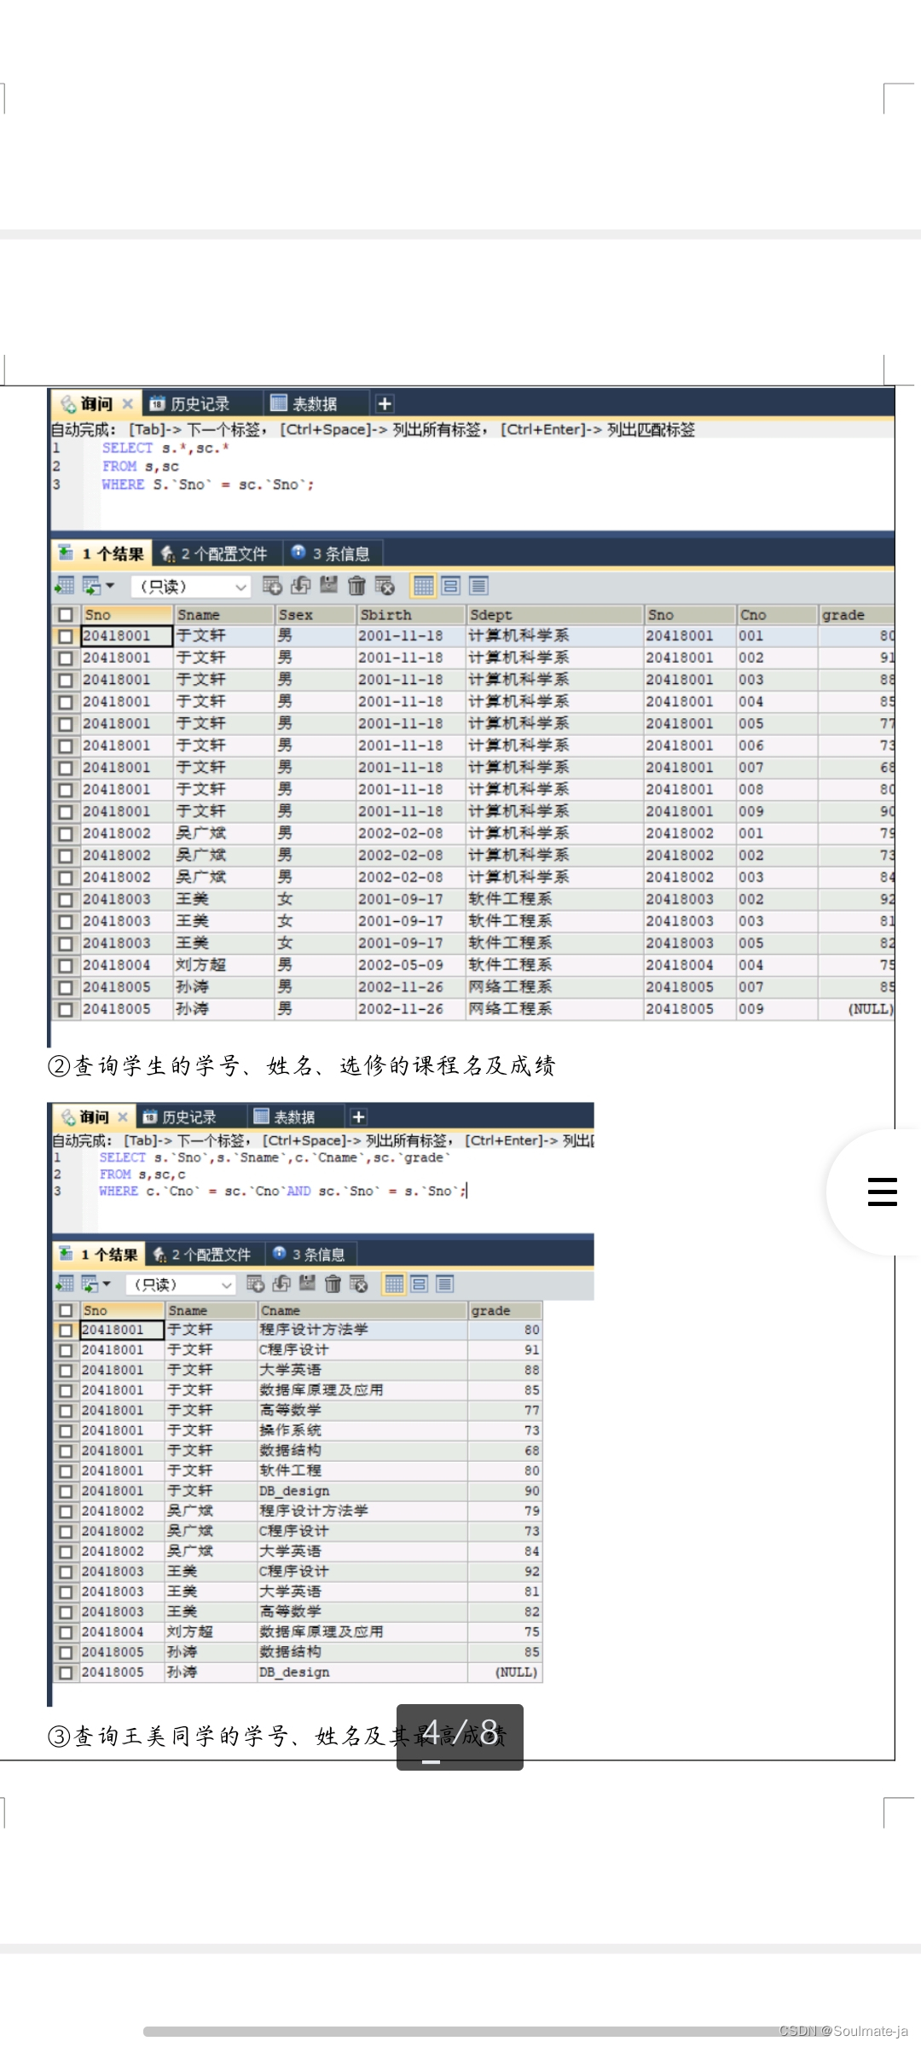921x2047 pixels.
Task: Click the insert new row icon in the first result toolbar
Action: coord(272,585)
